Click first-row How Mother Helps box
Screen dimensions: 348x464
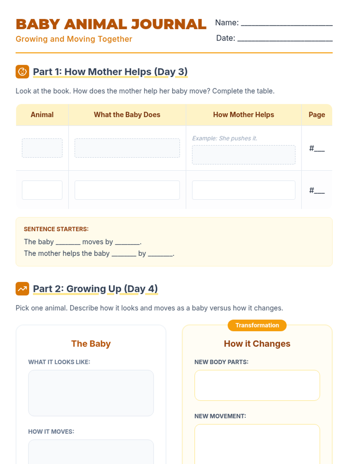244,155
